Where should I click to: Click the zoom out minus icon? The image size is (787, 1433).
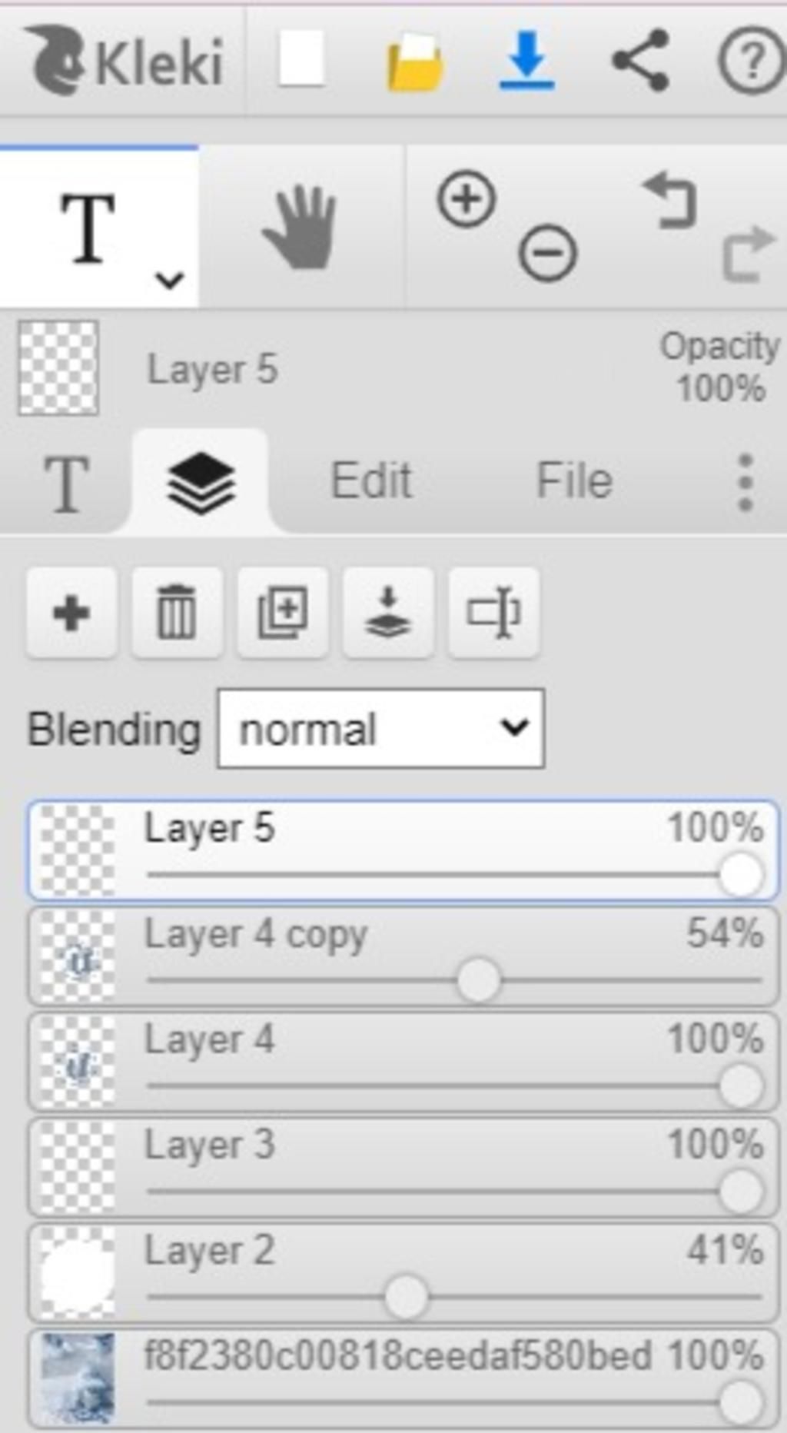[x=547, y=252]
